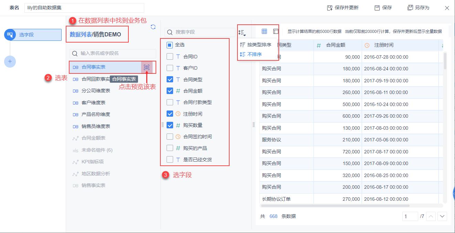455x233 pixels.
Task: Go to 数据列表 breadcrumb link
Action: pos(81,34)
